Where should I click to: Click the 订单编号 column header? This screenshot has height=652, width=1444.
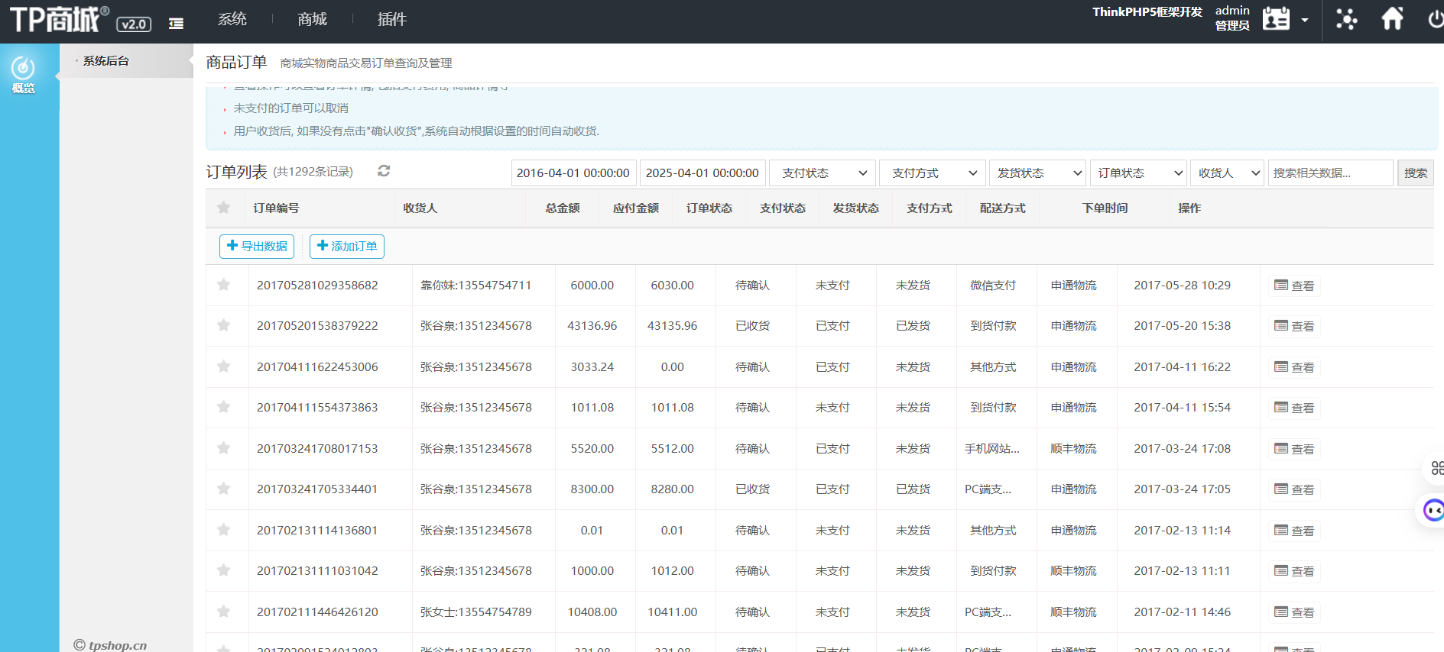pyautogui.click(x=276, y=208)
